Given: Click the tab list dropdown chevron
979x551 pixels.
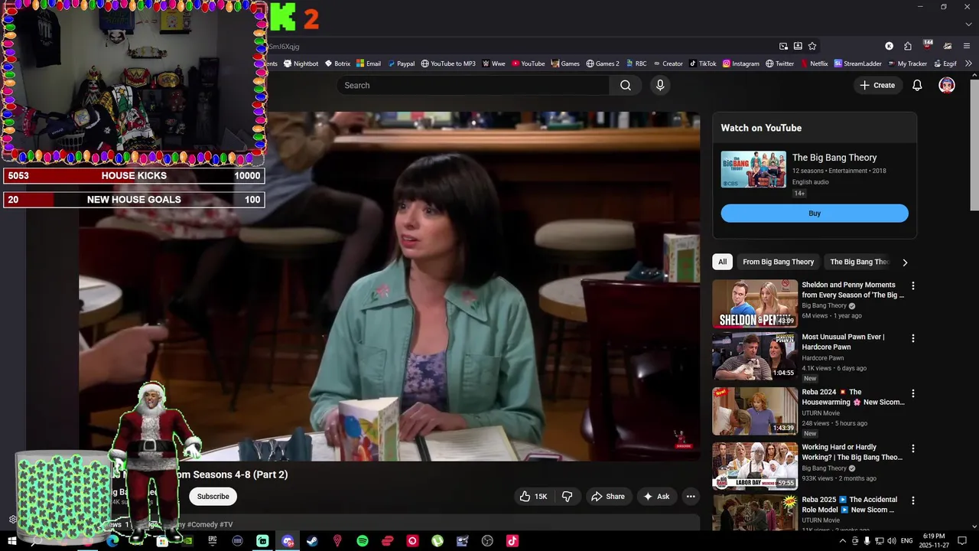Looking at the screenshot, I should click(x=968, y=24).
